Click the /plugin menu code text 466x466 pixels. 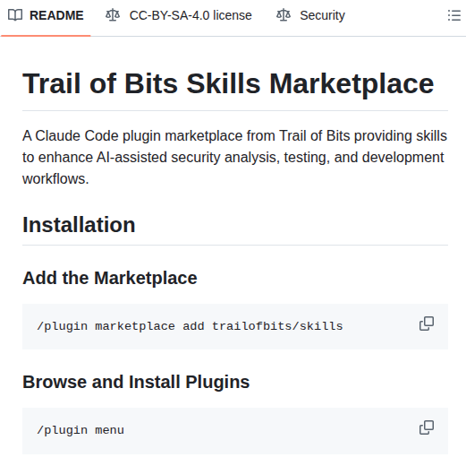(80, 430)
